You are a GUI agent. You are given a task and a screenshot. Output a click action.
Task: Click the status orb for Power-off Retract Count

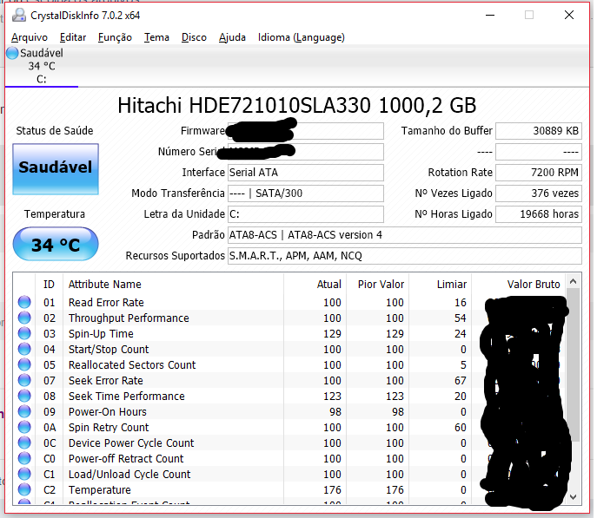click(x=24, y=458)
